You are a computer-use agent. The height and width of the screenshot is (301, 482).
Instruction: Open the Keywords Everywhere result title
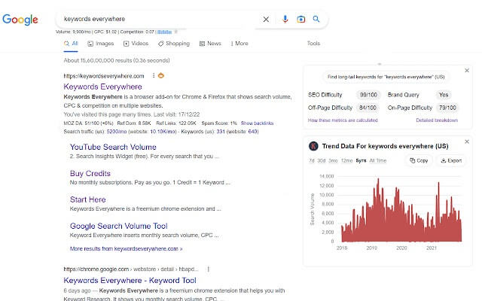[102, 87]
